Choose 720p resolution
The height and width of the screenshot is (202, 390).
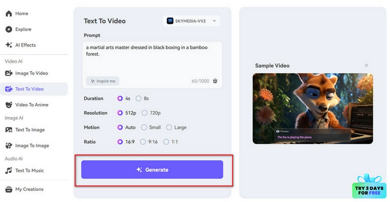click(x=144, y=113)
